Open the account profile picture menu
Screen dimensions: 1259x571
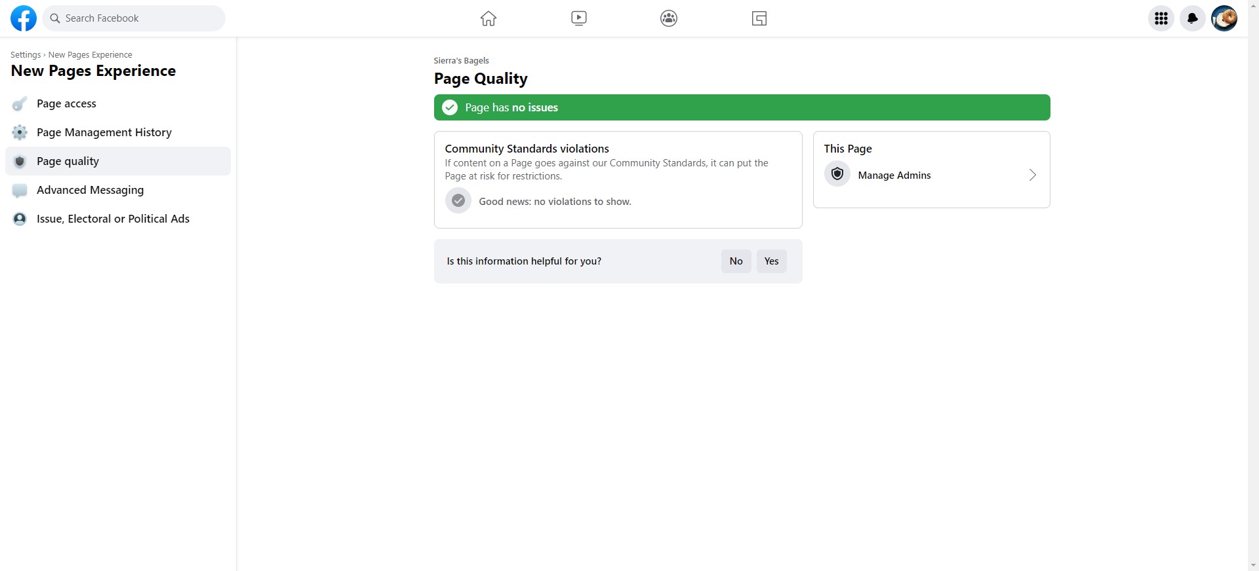(1224, 18)
